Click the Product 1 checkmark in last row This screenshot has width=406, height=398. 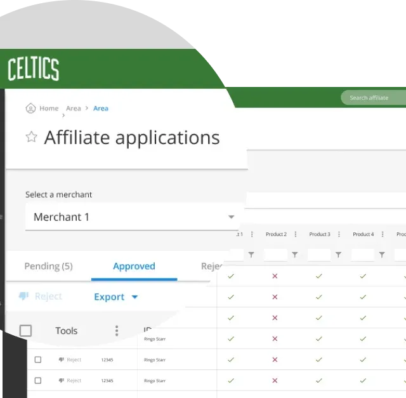tap(231, 380)
